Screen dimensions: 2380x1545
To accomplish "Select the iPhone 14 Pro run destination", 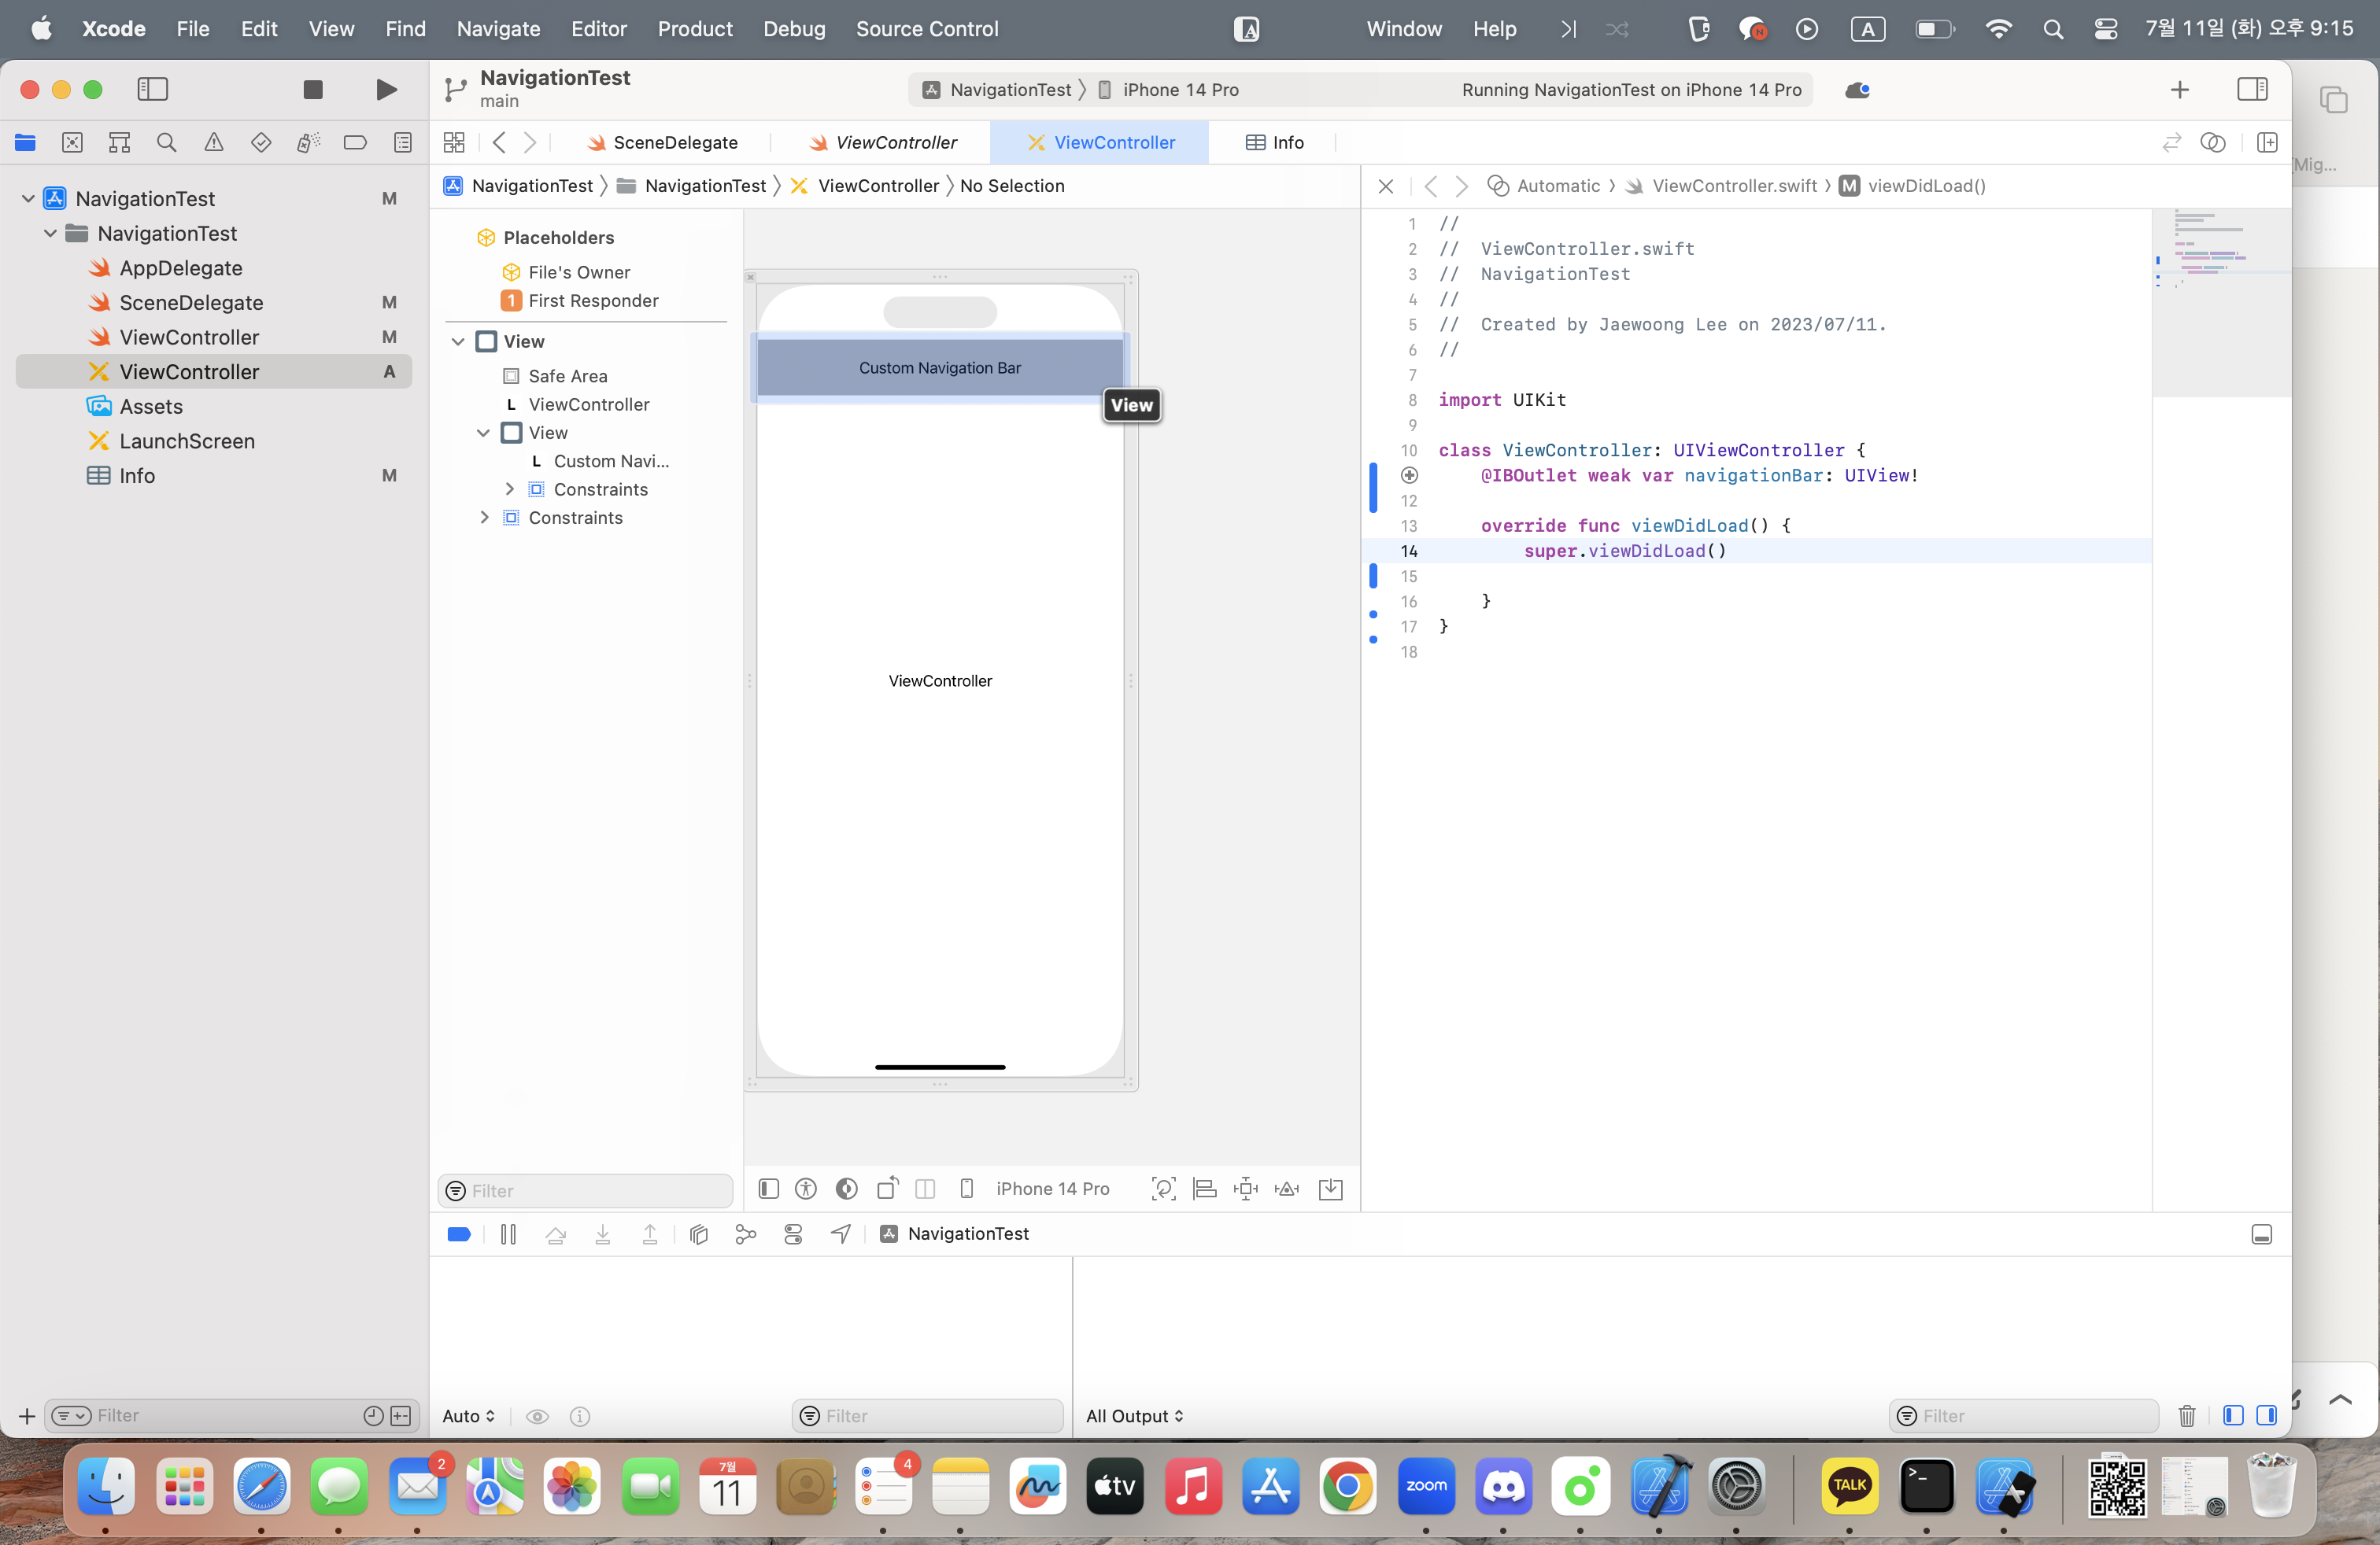I will tap(1180, 90).
